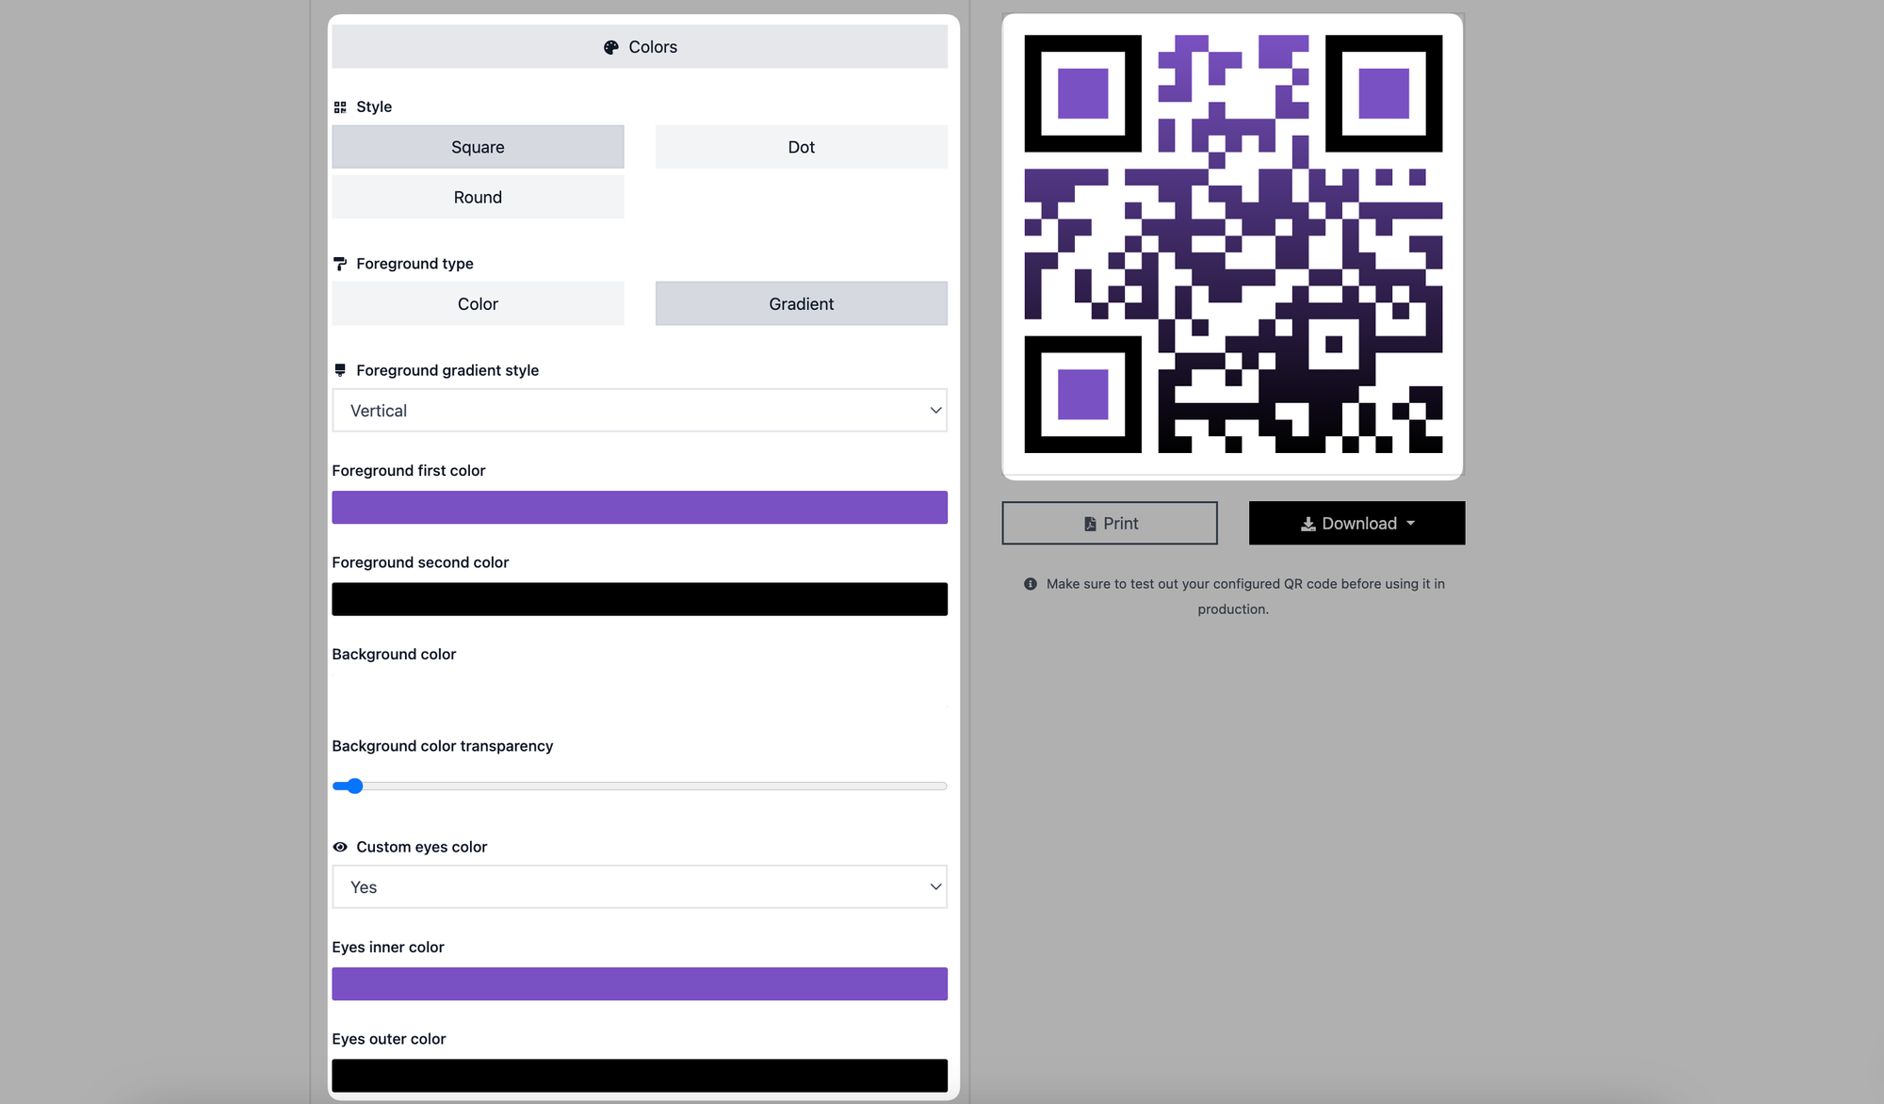Click the Print printer icon
This screenshot has height=1104, width=1884.
click(x=1089, y=523)
